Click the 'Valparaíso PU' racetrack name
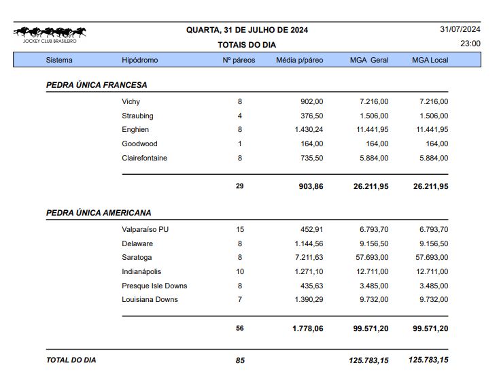The height and width of the screenshot is (372, 499). (145, 229)
